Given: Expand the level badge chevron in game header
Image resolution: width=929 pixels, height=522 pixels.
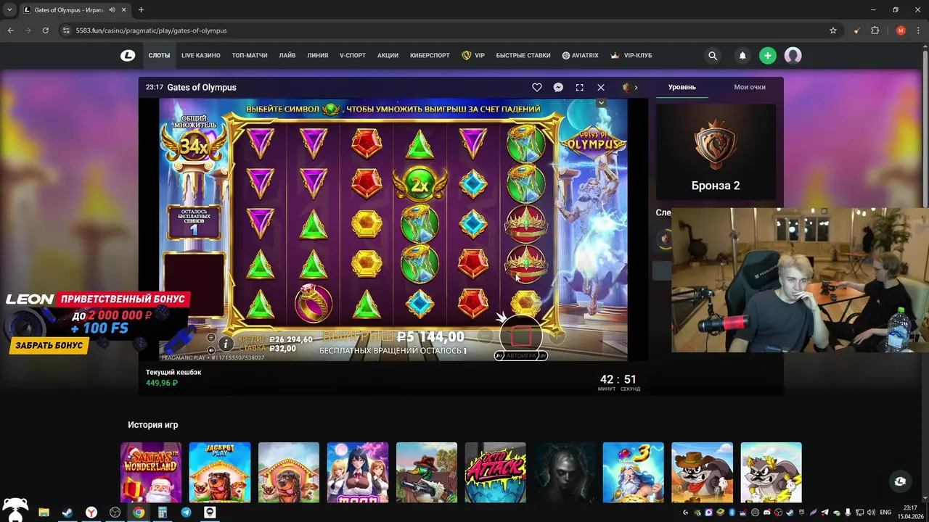Looking at the screenshot, I should click(x=636, y=87).
